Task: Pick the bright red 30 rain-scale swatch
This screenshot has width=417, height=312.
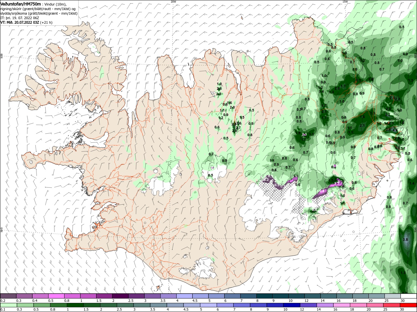Action: [408, 305]
